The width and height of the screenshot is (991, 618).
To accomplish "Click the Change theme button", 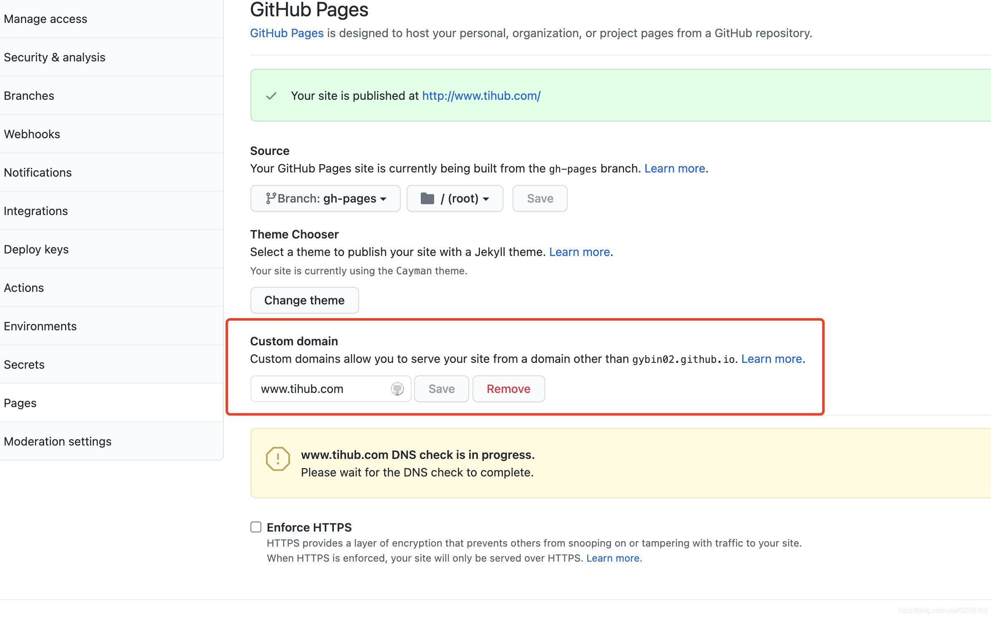I will tap(304, 300).
